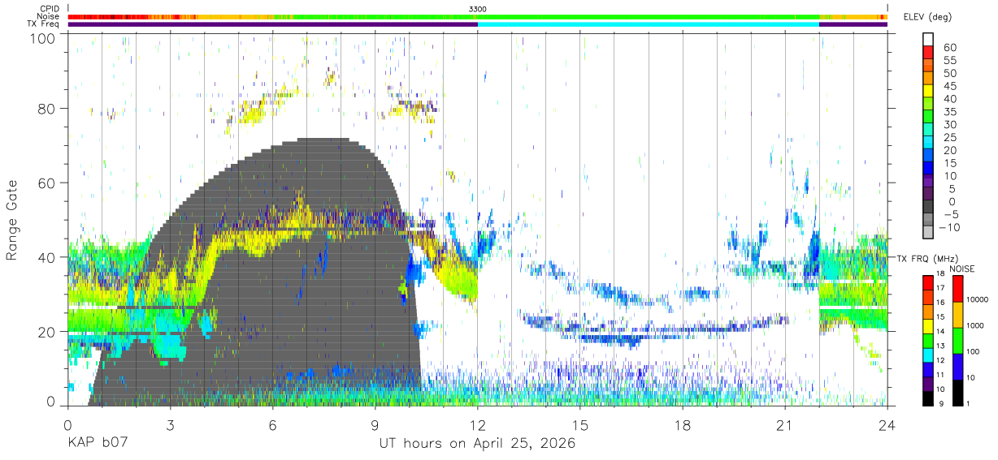Image resolution: width=998 pixels, height=460 pixels.
Task: Click UT hours axis tick label 12
Action: (477, 425)
